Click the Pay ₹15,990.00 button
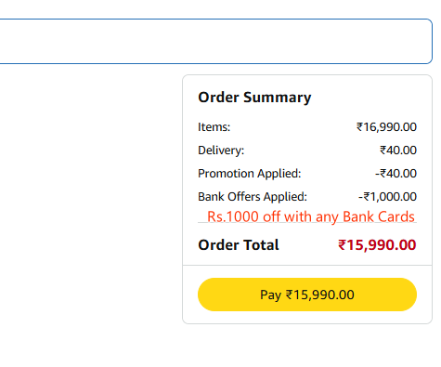The image size is (441, 367). [x=307, y=295]
